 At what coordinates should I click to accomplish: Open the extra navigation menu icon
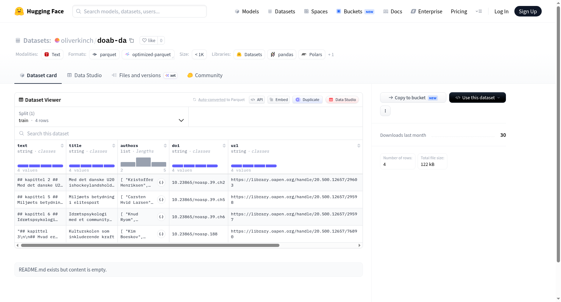click(x=479, y=12)
